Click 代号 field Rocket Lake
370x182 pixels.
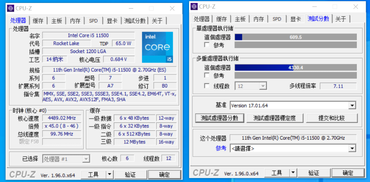[x=66, y=43]
